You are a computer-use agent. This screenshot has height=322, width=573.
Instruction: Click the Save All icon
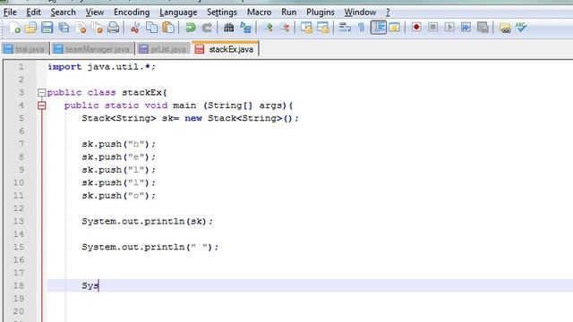click(64, 28)
